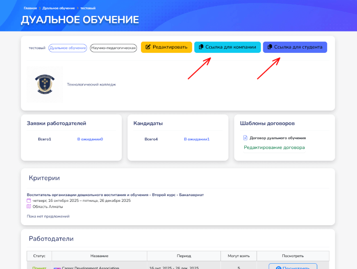
Task: Click the Воспитатель организации дошкольного воспитания criterion title
Action: [115, 195]
